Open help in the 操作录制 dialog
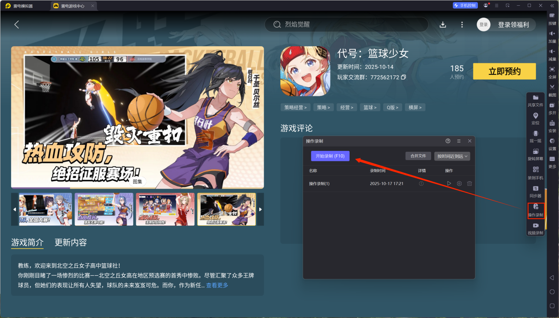Screen dimensions: 559x318 pos(448,141)
